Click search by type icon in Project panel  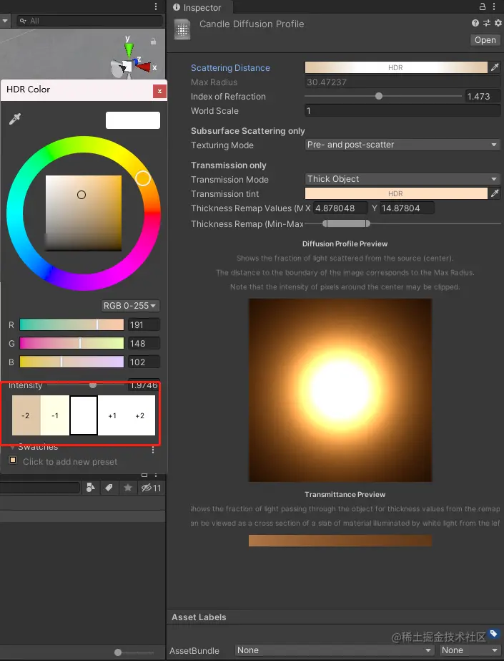pos(91,488)
